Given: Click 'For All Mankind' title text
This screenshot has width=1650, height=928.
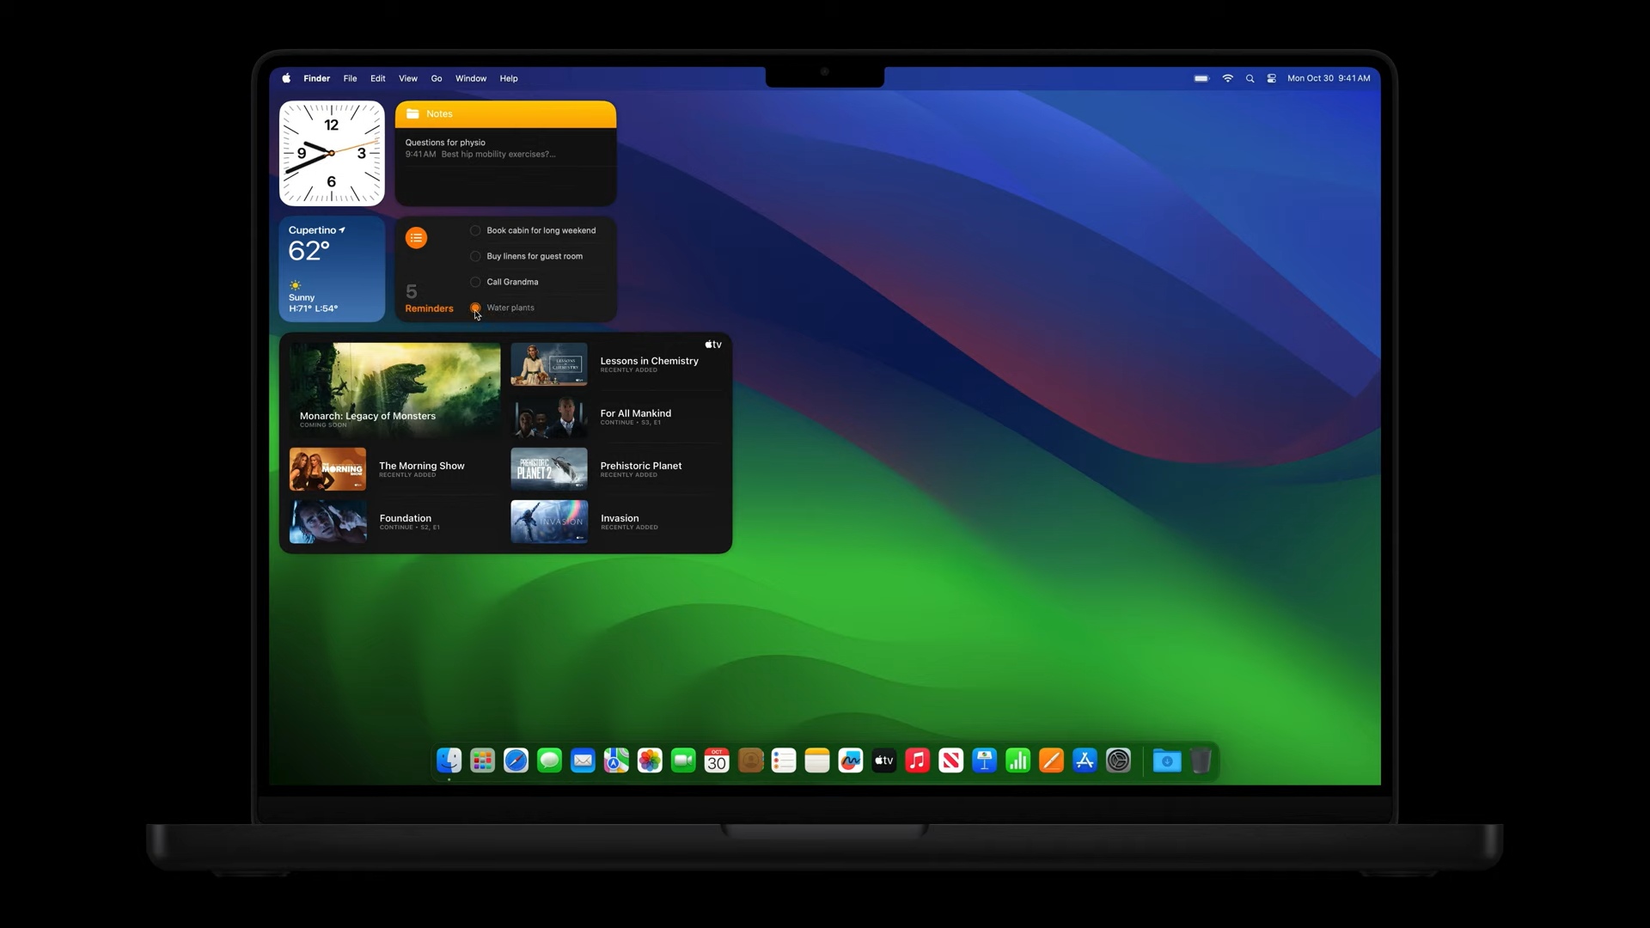Looking at the screenshot, I should point(636,413).
